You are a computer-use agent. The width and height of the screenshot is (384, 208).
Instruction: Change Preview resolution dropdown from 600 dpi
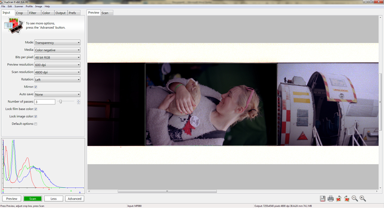point(57,65)
